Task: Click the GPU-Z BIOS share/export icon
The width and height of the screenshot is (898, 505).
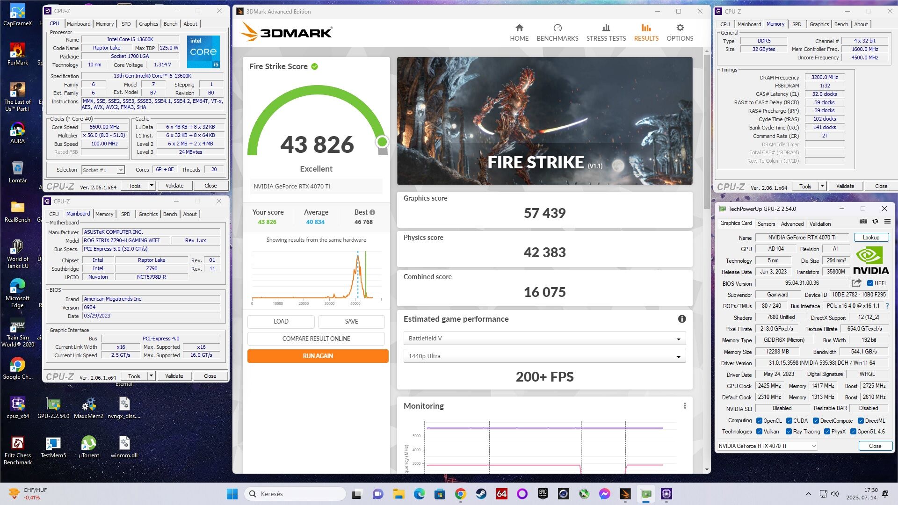Action: (x=856, y=283)
